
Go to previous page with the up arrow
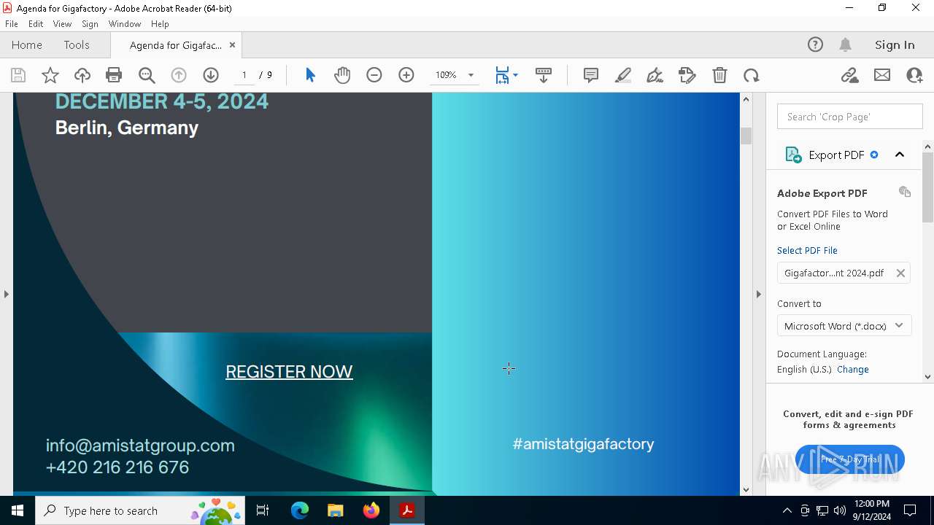click(179, 75)
